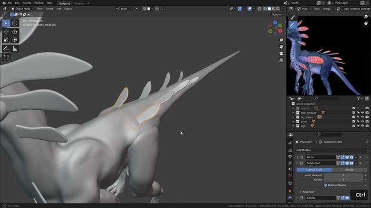
Task: Click the Levels Viewport value field
Action: click(x=343, y=175)
